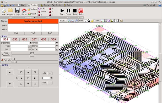This screenshot has width=162, height=103.
Task: Open the Terminal tab
Action: point(149,5)
